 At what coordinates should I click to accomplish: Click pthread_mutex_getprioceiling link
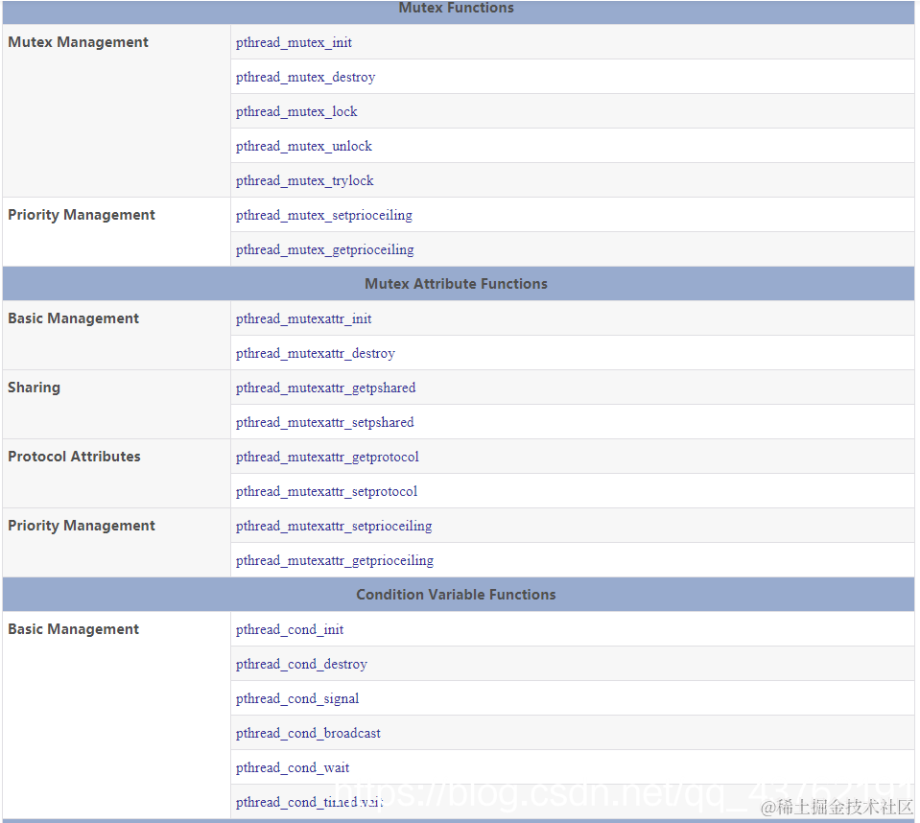324,250
